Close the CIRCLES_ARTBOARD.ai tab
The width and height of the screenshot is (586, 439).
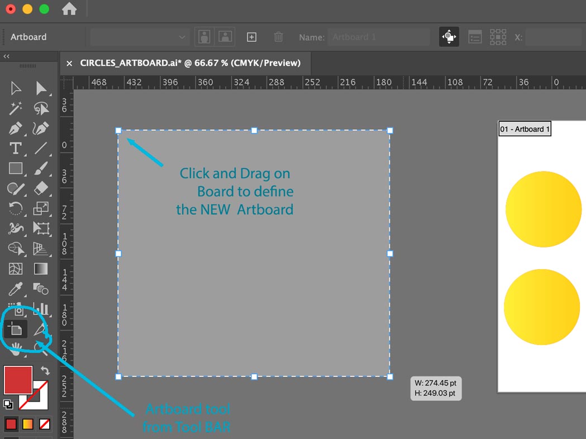(x=69, y=63)
